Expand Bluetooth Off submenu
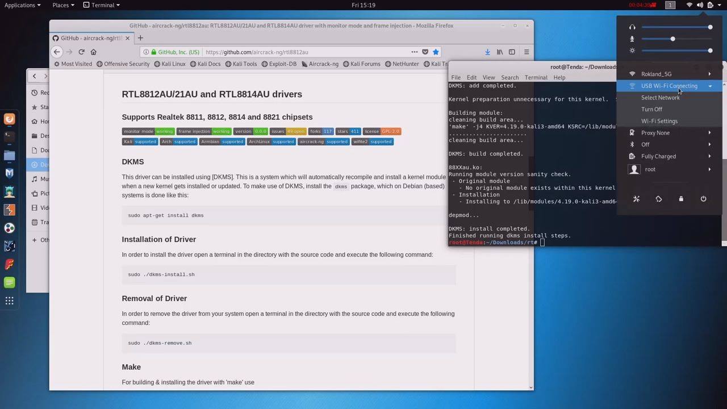 669,144
